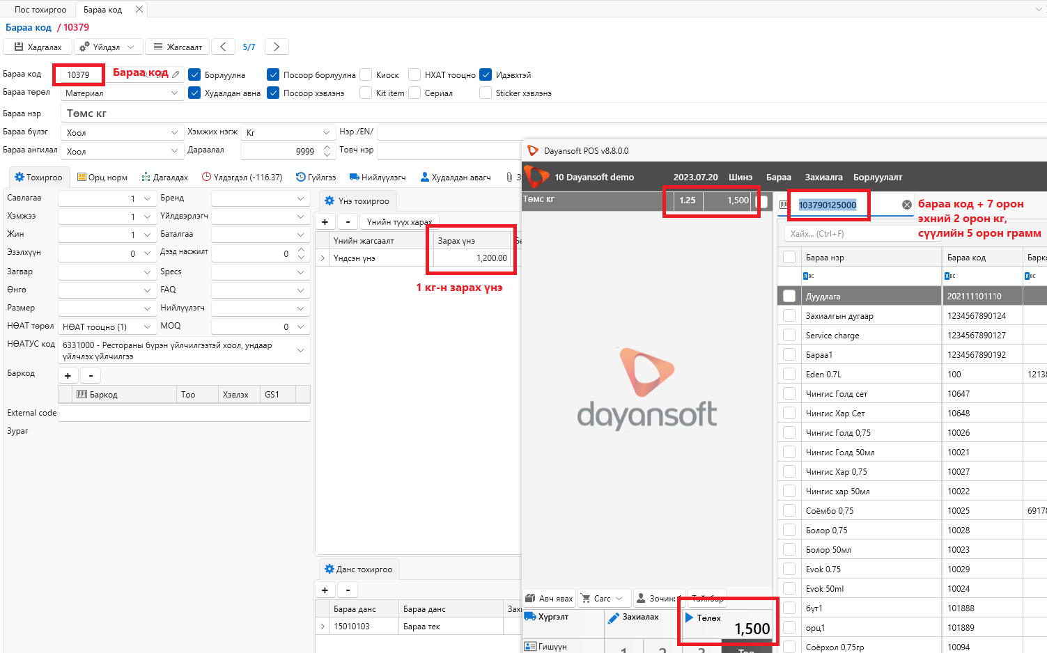
Task: Add a price row under Үнэ тохиргоо
Action: [x=325, y=222]
